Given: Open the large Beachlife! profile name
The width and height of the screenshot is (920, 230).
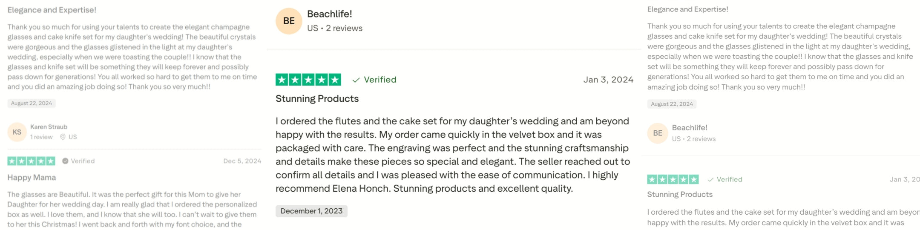Looking at the screenshot, I should (329, 14).
